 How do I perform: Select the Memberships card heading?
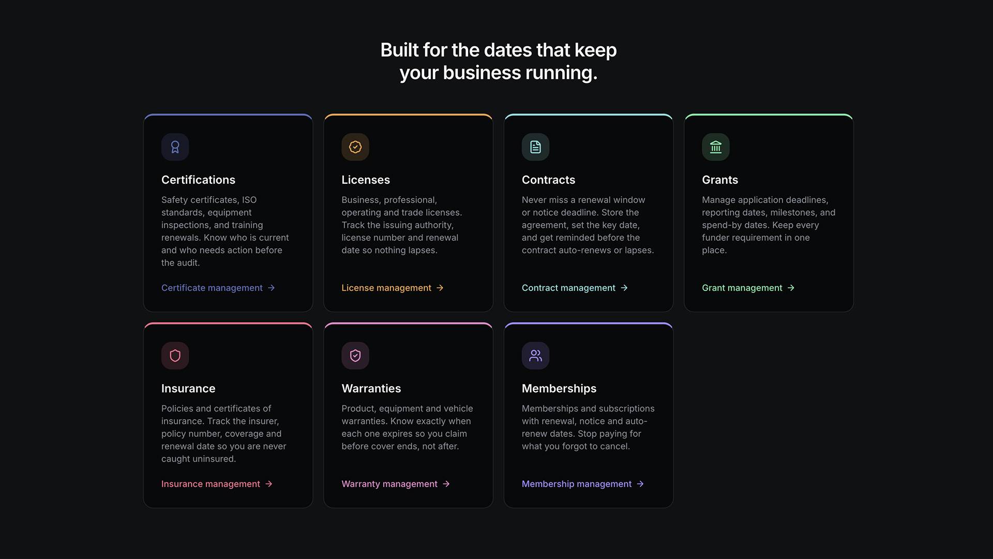pos(559,388)
